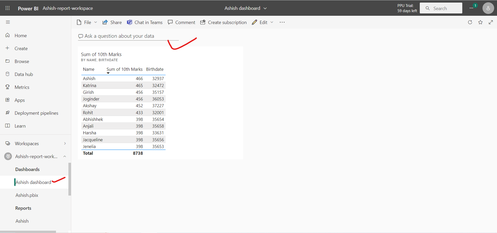Open Deployment pipelines in the sidebar
The height and width of the screenshot is (233, 497).
37,113
